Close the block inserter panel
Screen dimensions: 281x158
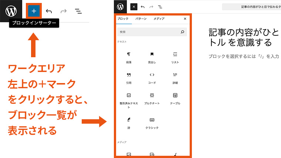[185, 18]
